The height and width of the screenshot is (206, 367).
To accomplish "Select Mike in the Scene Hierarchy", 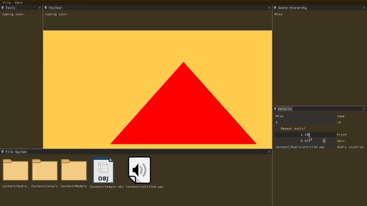I will [278, 14].
